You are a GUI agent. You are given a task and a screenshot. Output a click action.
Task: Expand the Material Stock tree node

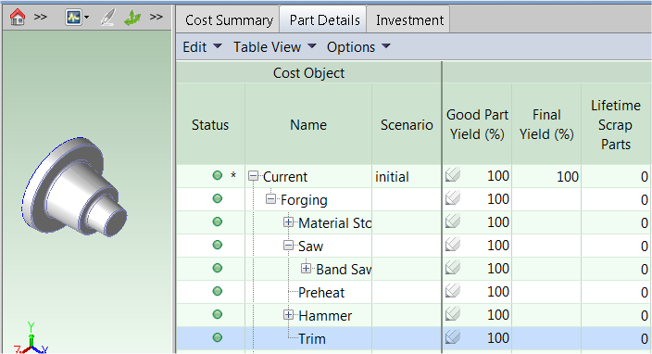(x=288, y=222)
